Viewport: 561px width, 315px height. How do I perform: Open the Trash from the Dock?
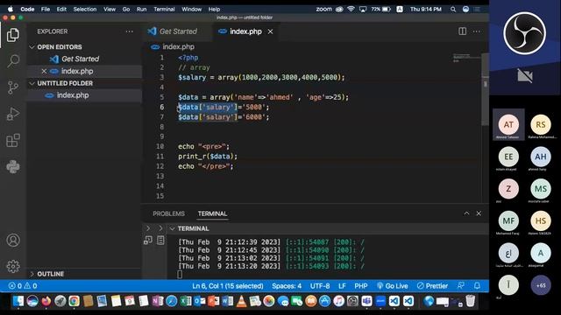click(470, 301)
